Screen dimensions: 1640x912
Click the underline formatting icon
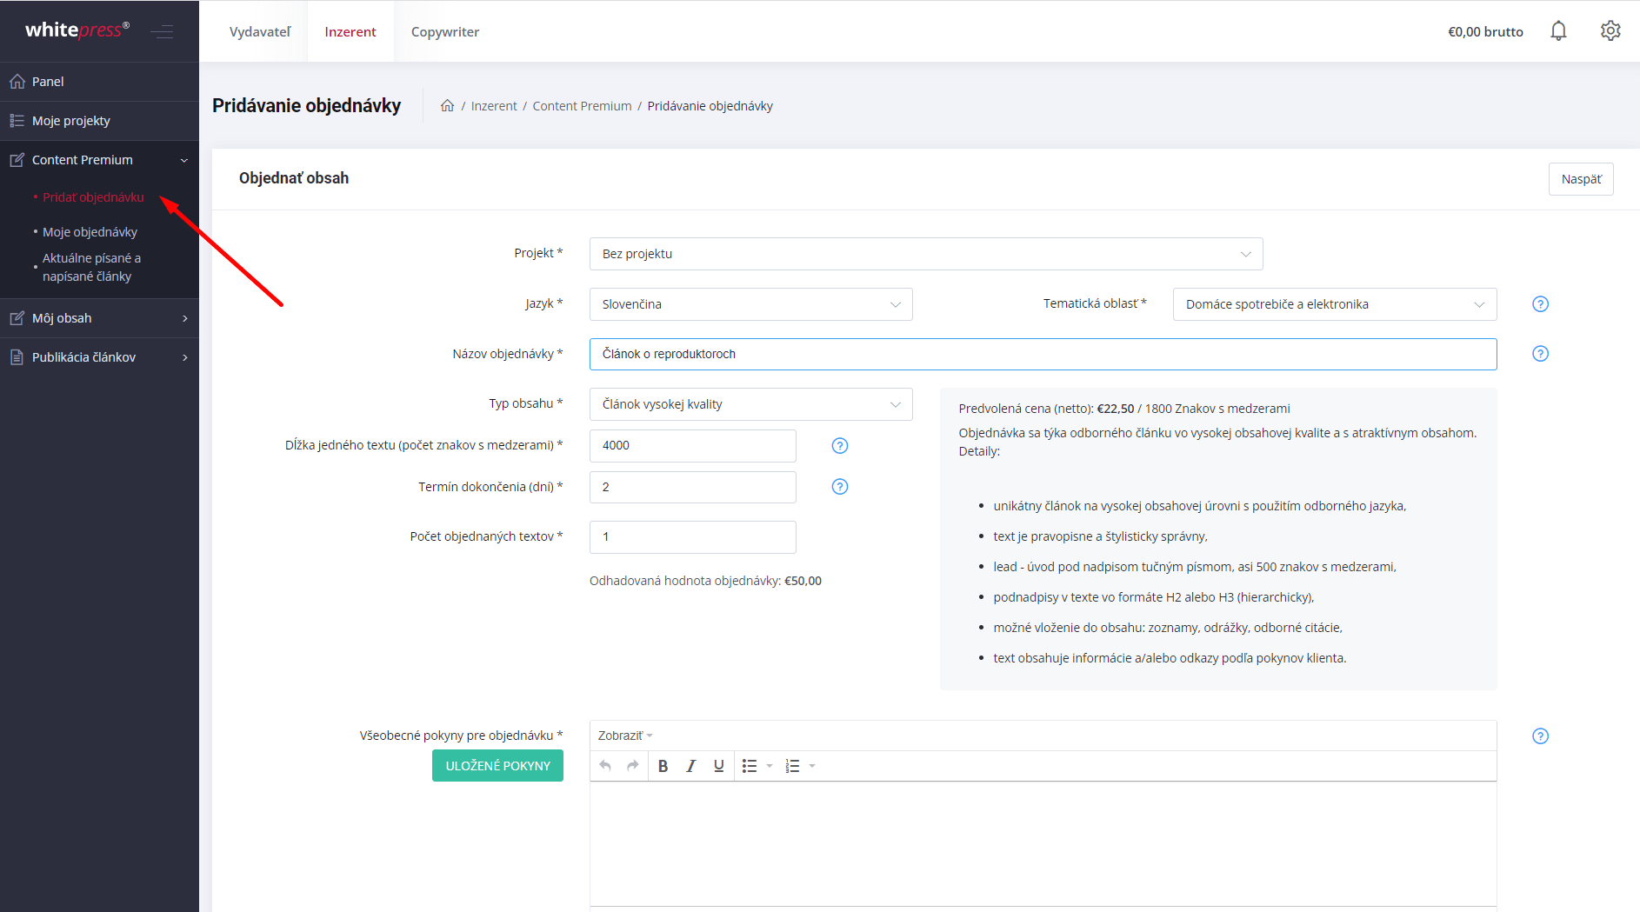click(718, 766)
